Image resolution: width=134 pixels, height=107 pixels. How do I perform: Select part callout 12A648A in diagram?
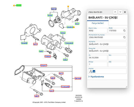click(69, 43)
